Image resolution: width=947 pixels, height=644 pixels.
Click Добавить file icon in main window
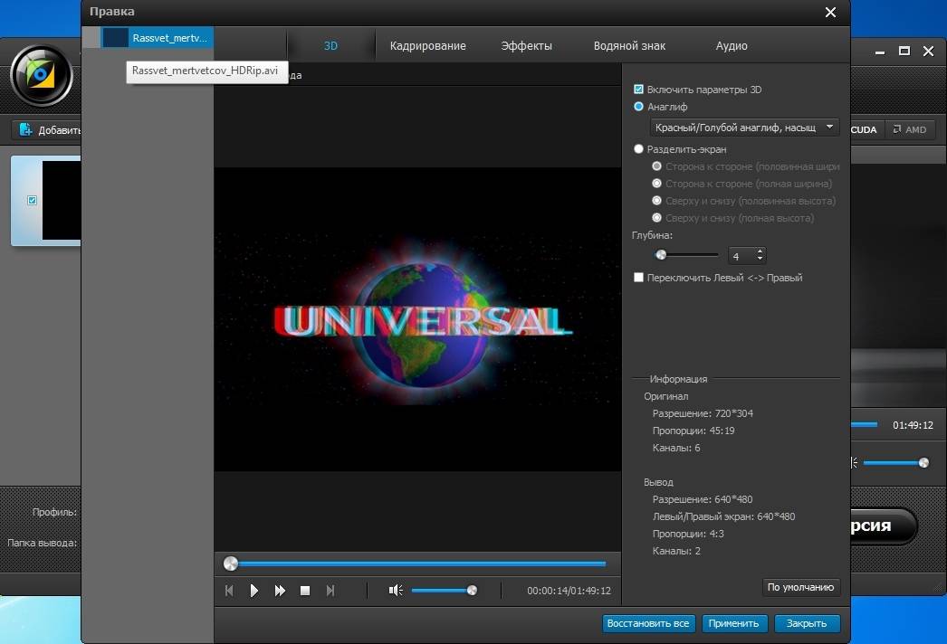(x=25, y=129)
